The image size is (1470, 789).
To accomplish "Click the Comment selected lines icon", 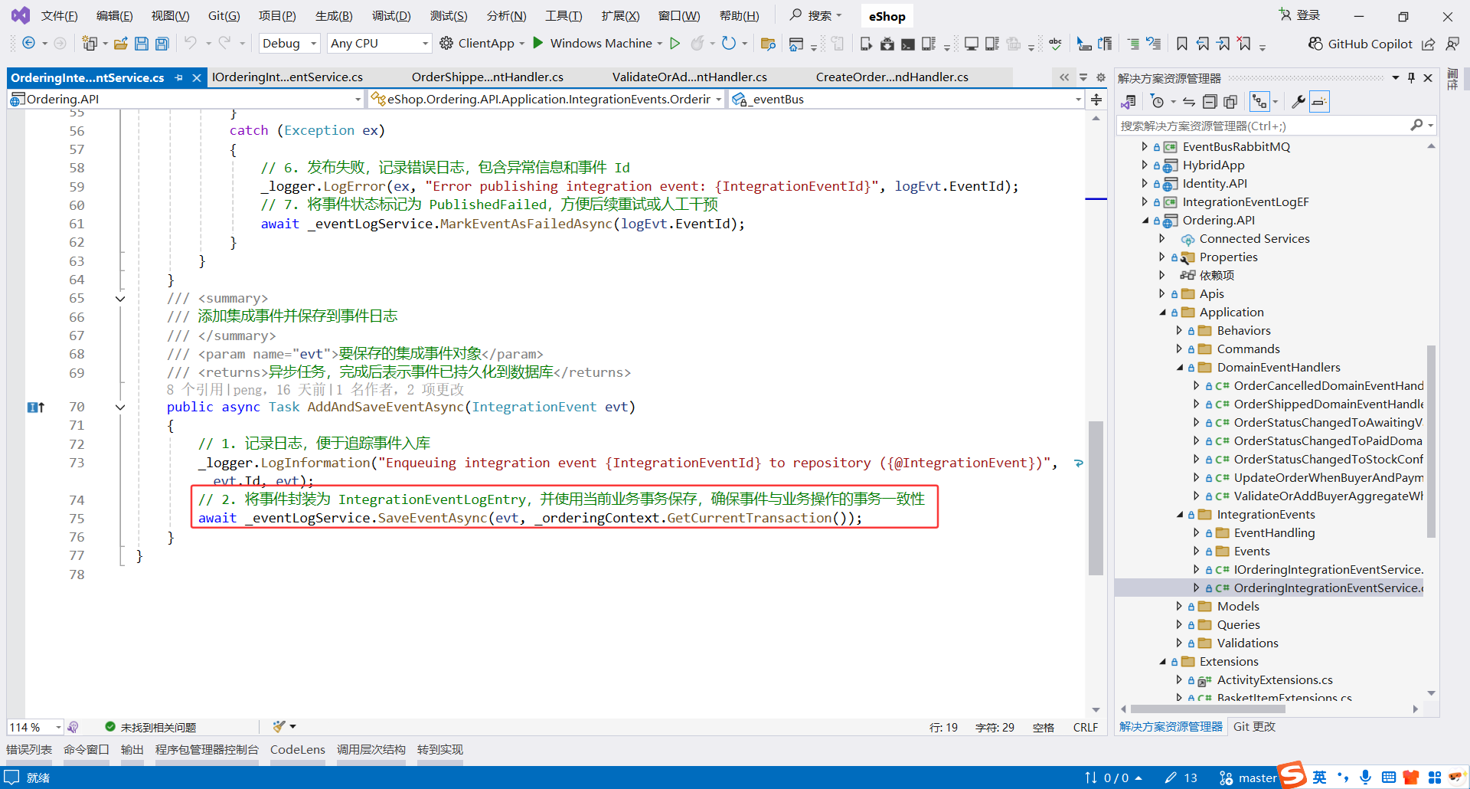I will click(x=1134, y=44).
